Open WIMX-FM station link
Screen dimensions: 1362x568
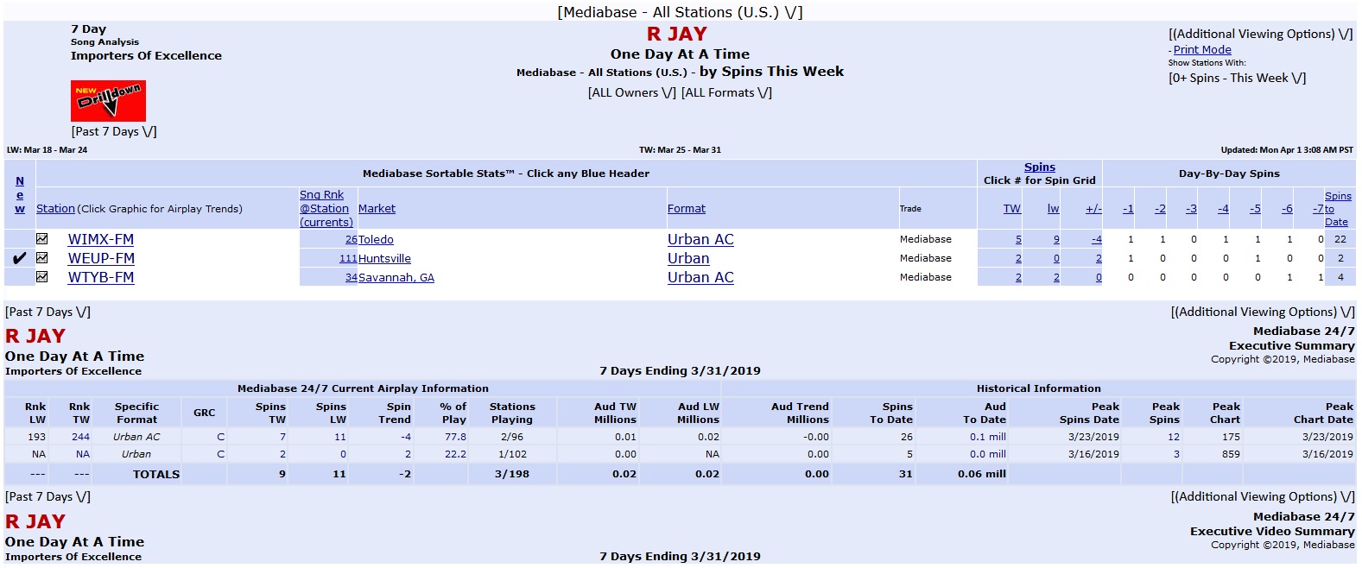101,239
